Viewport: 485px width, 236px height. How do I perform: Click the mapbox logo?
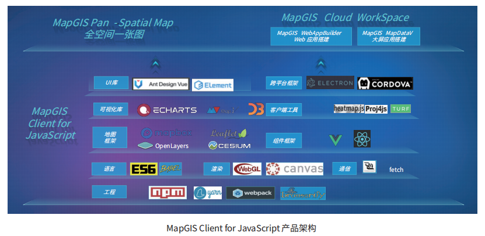166,133
